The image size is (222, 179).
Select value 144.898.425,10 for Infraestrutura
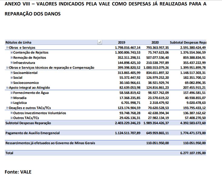[129, 63]
